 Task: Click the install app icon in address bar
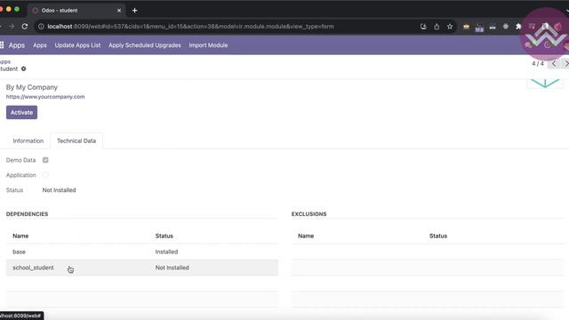pos(423,26)
